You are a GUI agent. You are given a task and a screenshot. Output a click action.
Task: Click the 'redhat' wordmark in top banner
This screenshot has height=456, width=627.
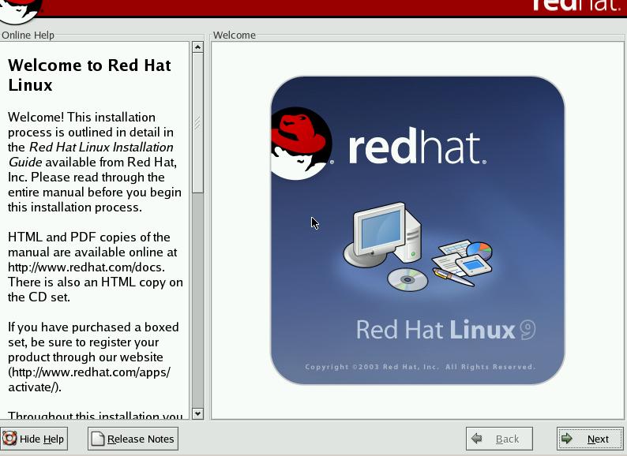(x=576, y=6)
